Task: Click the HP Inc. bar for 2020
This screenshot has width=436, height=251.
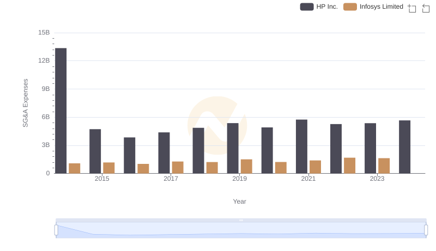Action: coord(267,150)
